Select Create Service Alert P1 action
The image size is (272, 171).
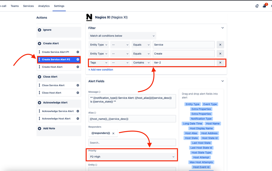click(x=59, y=52)
